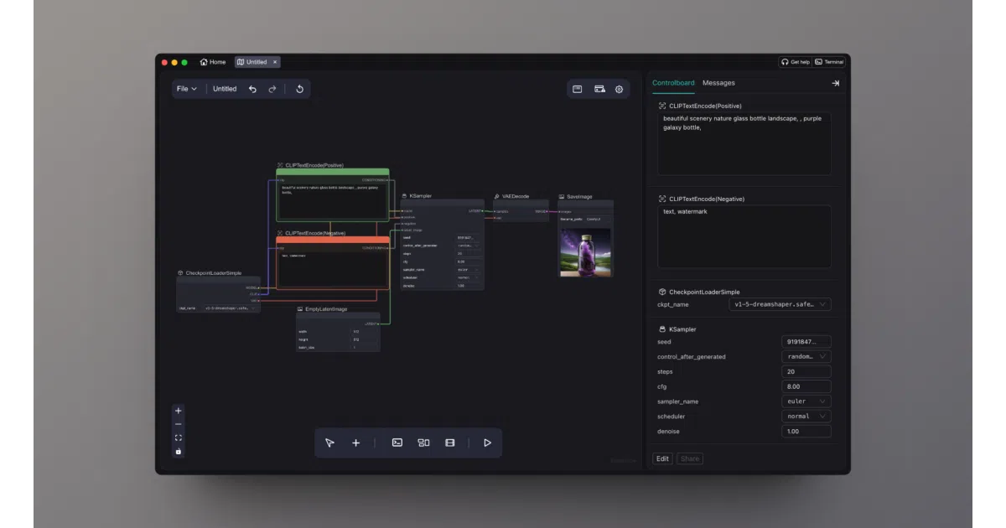1006x528 pixels.
Task: Click the Edit button
Action: [x=662, y=458]
